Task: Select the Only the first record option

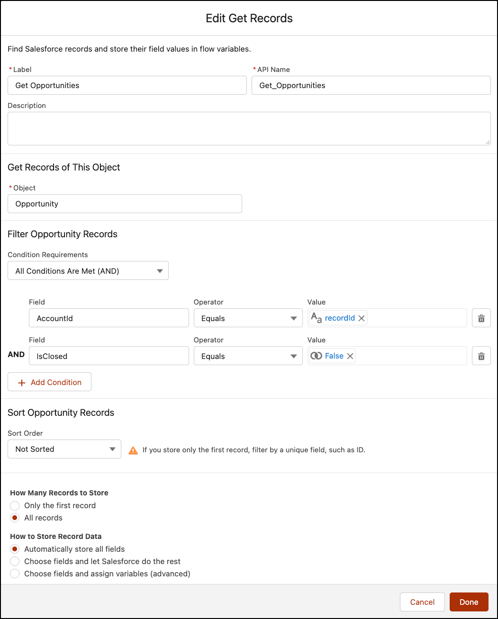Action: (14, 505)
